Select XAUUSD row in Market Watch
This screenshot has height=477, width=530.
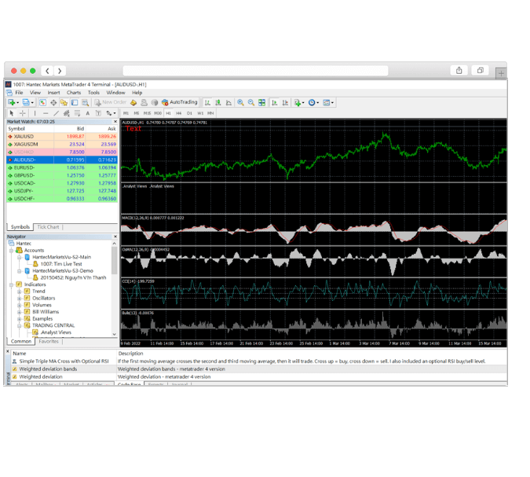[24, 136]
